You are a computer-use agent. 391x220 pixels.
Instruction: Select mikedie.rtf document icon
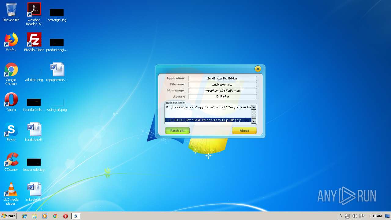34,192
